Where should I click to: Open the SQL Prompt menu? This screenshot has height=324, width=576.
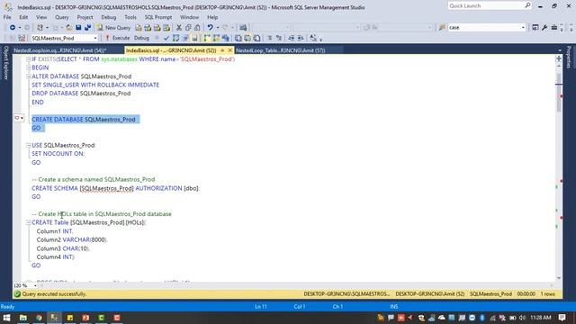click(158, 17)
